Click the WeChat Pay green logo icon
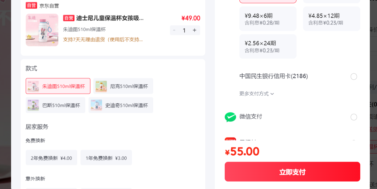This screenshot has width=377, height=189. tap(230, 117)
